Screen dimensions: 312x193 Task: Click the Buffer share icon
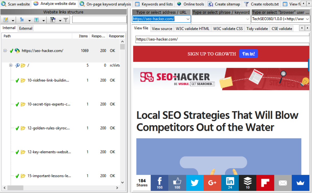pyautogui.click(x=247, y=183)
